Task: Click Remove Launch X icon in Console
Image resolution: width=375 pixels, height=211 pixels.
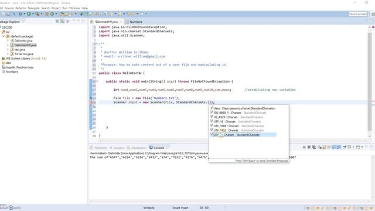Action: [309, 147]
